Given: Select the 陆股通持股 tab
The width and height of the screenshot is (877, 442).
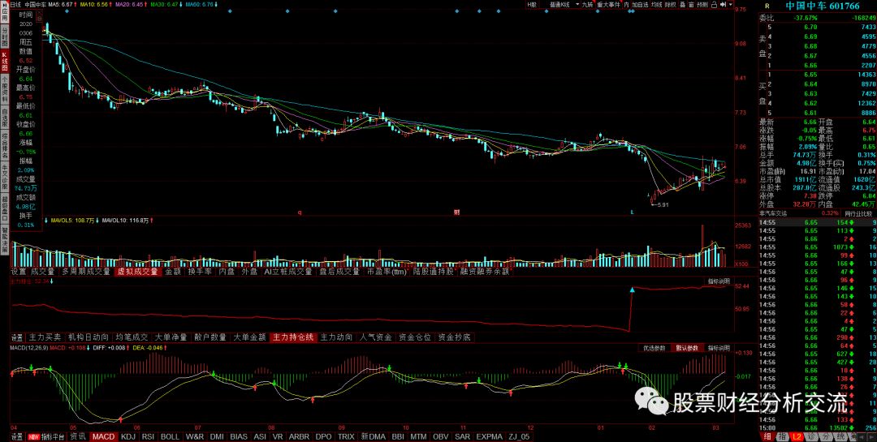Looking at the screenshot, I should tap(434, 272).
